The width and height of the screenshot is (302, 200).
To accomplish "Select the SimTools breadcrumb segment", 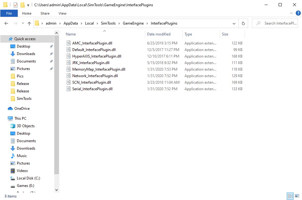I will (108, 23).
